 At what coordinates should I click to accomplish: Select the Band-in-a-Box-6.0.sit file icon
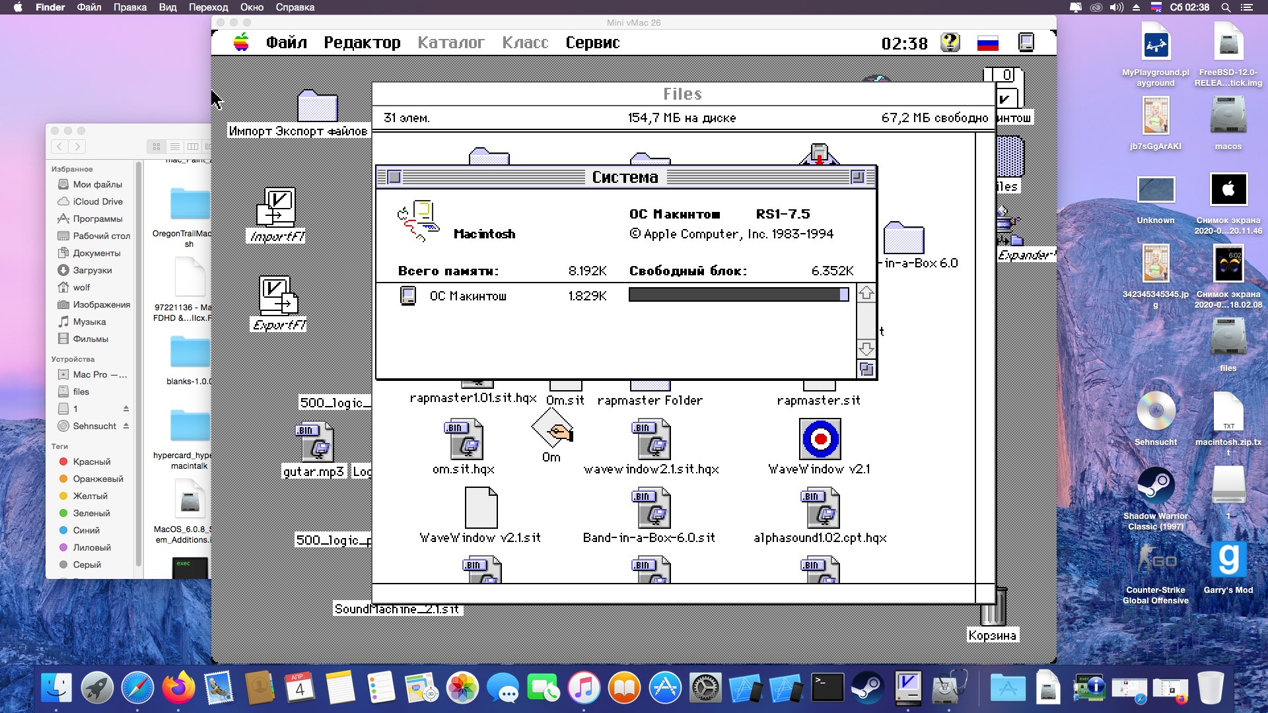click(x=651, y=508)
